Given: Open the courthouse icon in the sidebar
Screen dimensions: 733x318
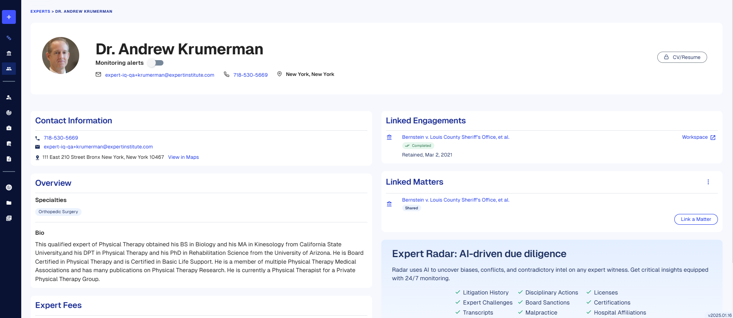Looking at the screenshot, I should (x=9, y=53).
